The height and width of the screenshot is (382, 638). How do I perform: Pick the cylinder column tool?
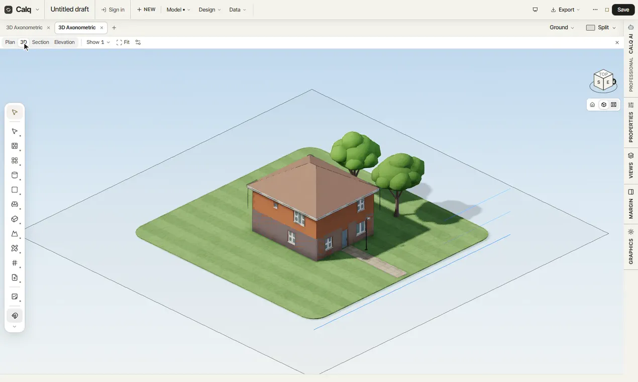coord(15,175)
